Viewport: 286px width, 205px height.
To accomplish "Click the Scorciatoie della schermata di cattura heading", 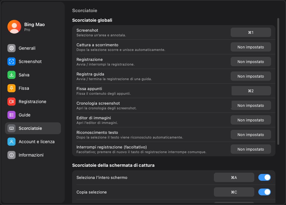I will pyautogui.click(x=113, y=165).
